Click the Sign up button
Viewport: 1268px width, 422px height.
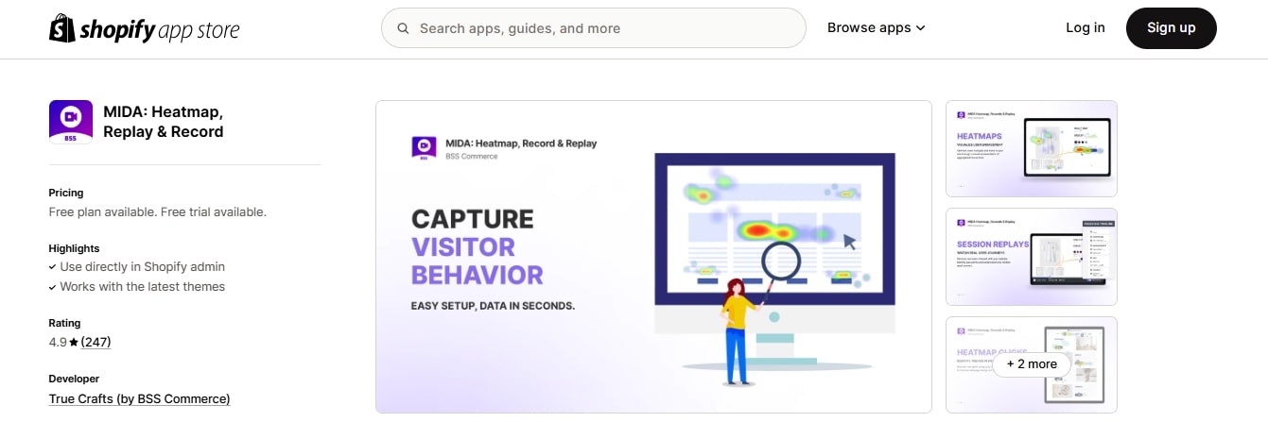1171,28
